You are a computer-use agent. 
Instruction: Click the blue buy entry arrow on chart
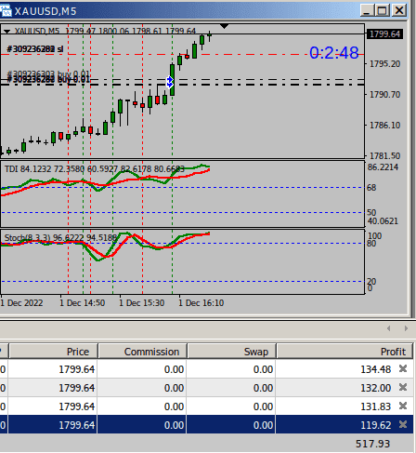(x=170, y=82)
